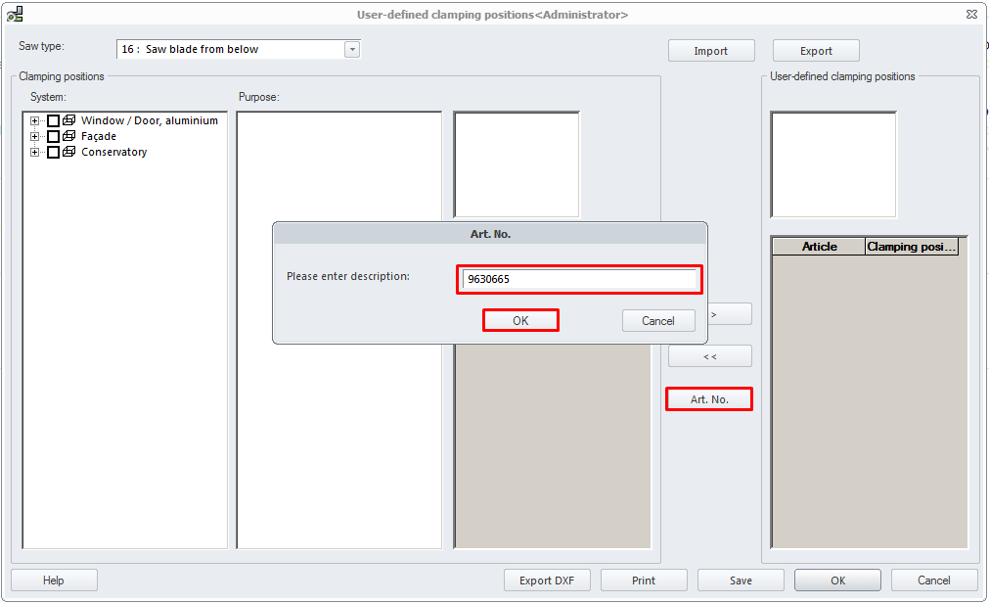Click the application icon in the title bar

15,15
